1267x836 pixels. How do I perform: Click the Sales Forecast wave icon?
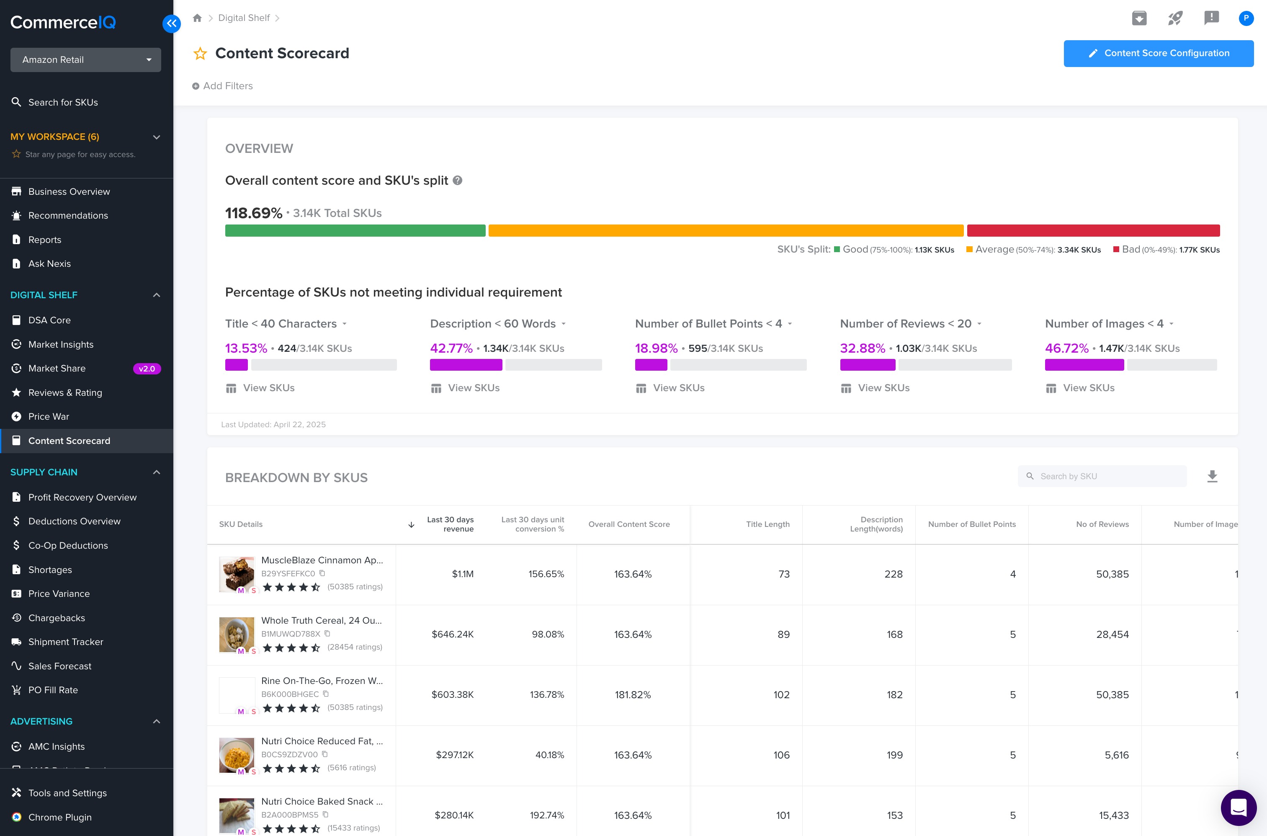tap(16, 666)
